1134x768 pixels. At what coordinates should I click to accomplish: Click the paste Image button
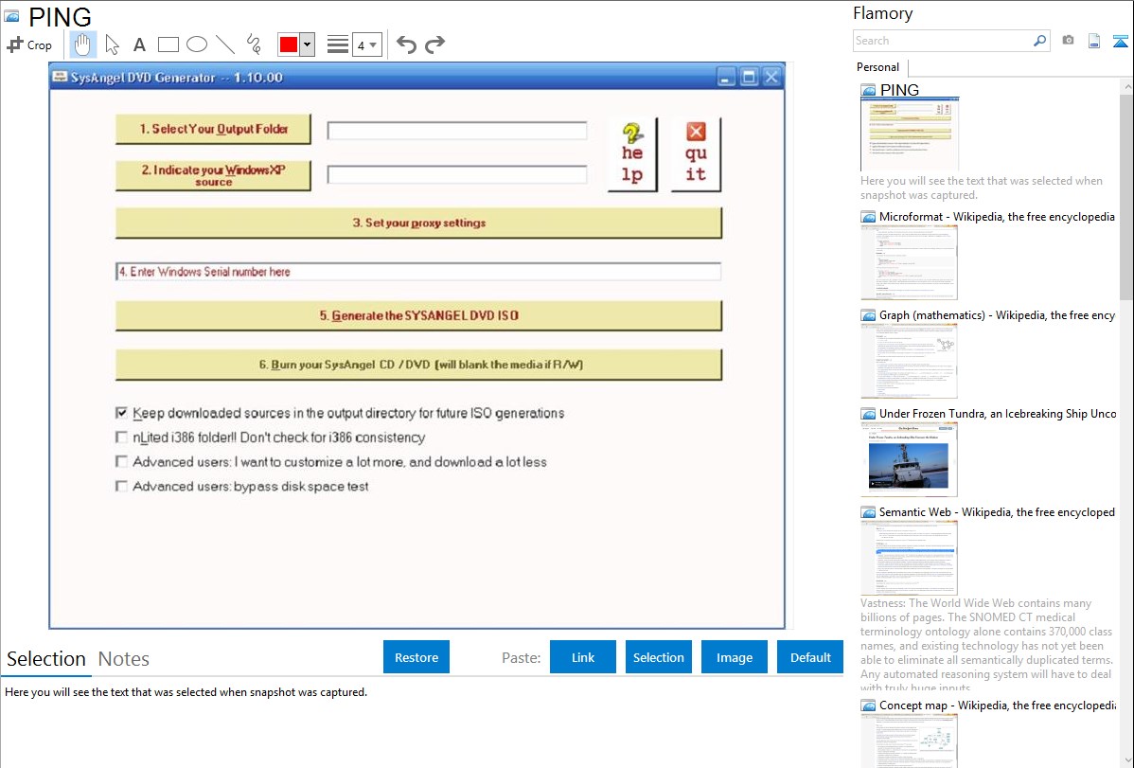tap(734, 657)
